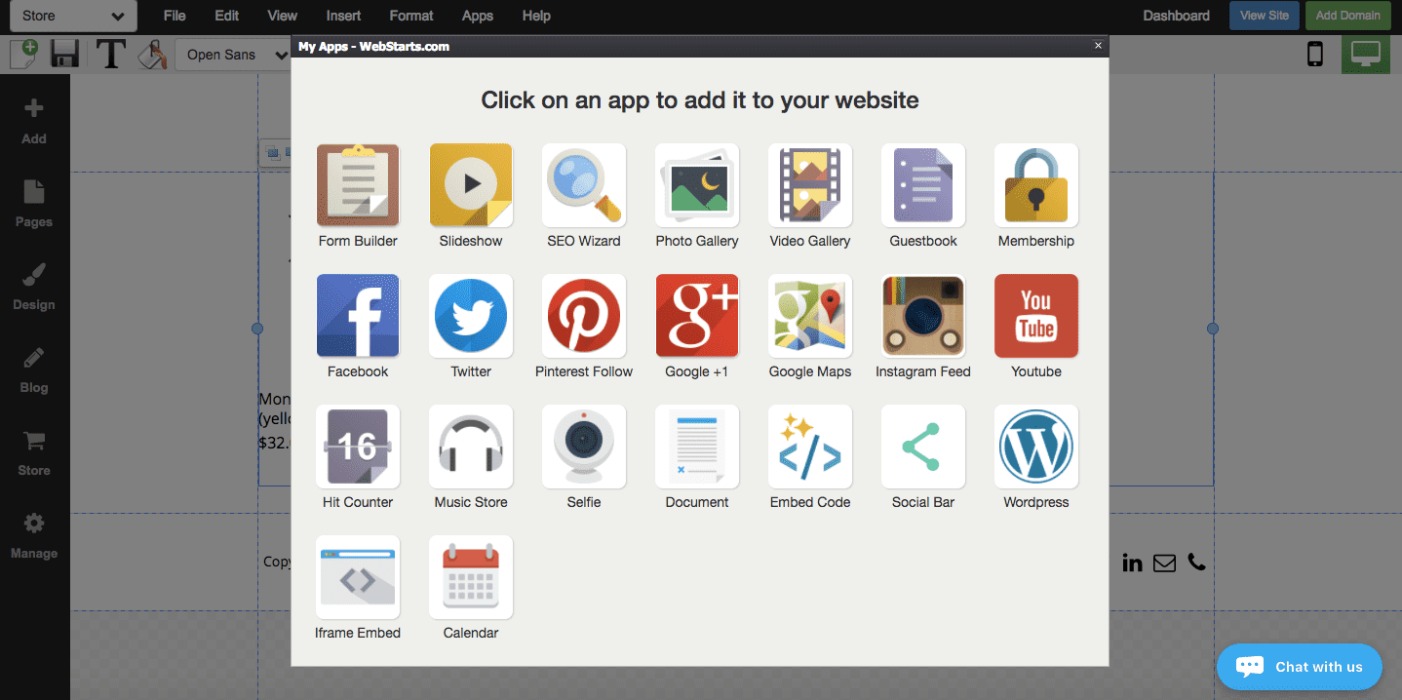The width and height of the screenshot is (1402, 700).
Task: Switch to desktop monitor view
Action: [x=1366, y=54]
